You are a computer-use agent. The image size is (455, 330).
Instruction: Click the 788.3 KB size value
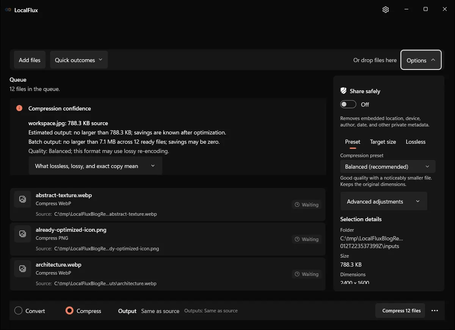pyautogui.click(x=351, y=264)
